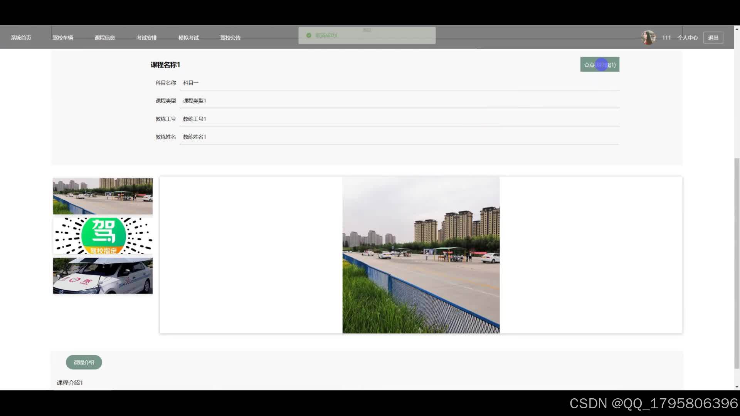Click the scrollbar up arrow
Screen dimensions: 740x416
(737, 29)
